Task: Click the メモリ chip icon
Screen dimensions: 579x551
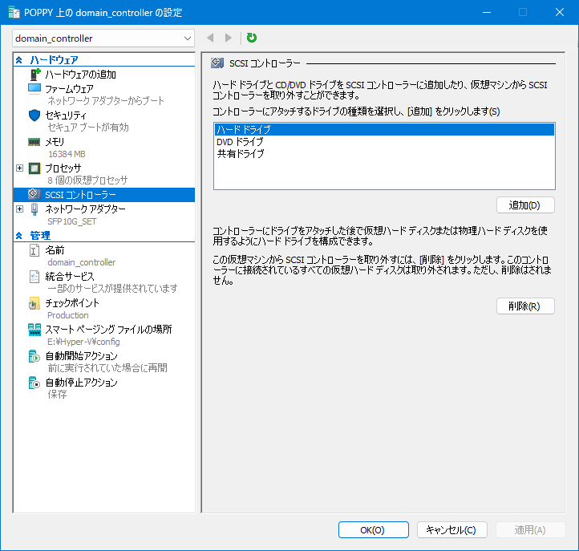Action: (x=34, y=142)
